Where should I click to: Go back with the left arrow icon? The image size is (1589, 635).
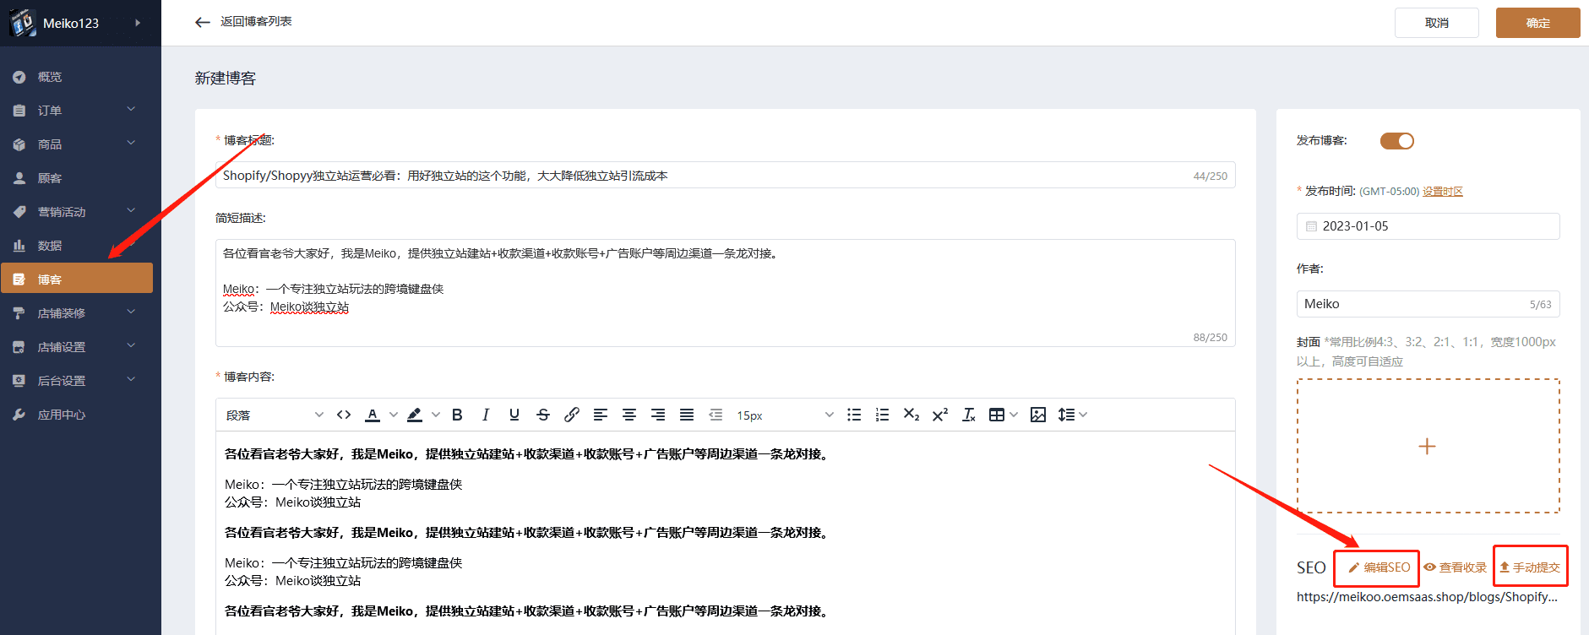[x=202, y=22]
